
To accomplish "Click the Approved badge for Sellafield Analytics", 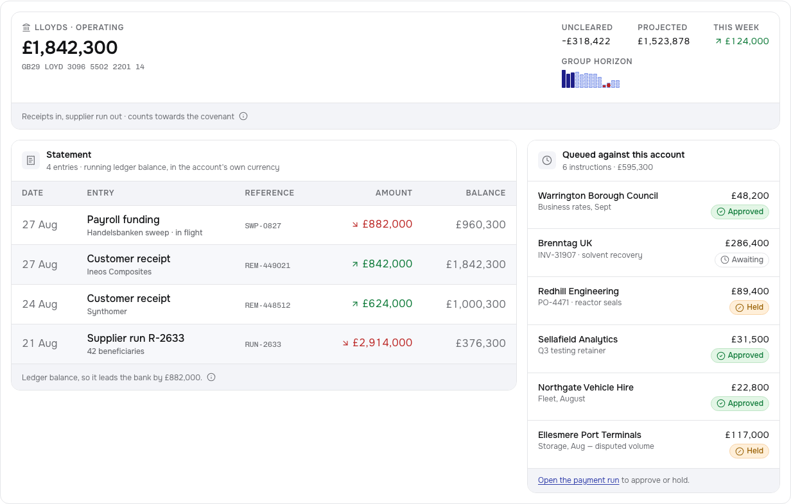I will [x=740, y=355].
